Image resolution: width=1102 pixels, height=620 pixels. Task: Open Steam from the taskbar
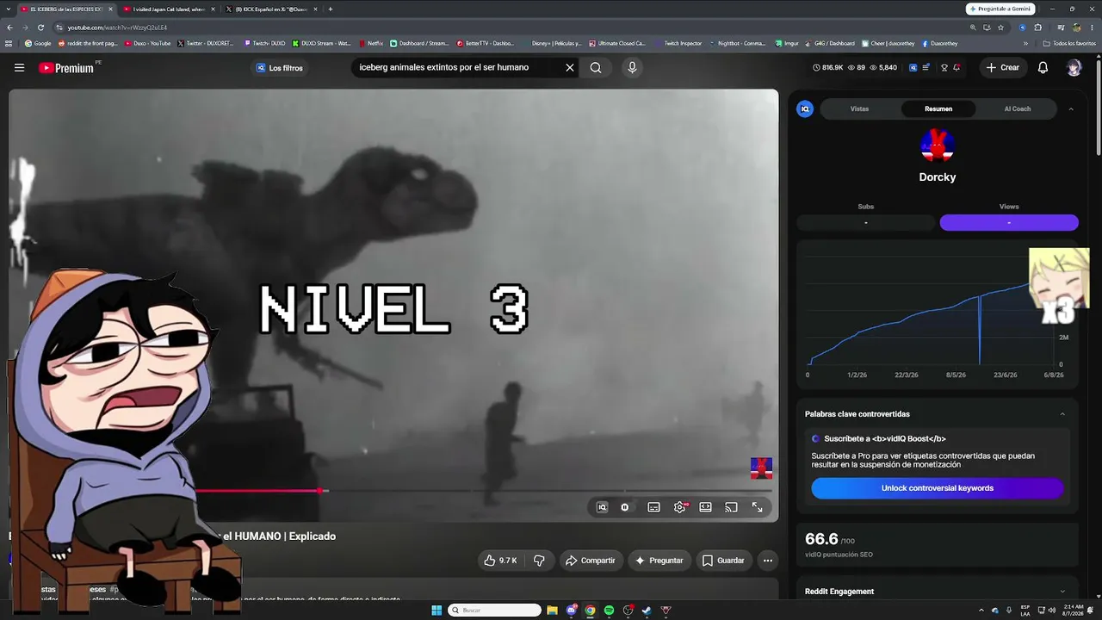pyautogui.click(x=647, y=611)
